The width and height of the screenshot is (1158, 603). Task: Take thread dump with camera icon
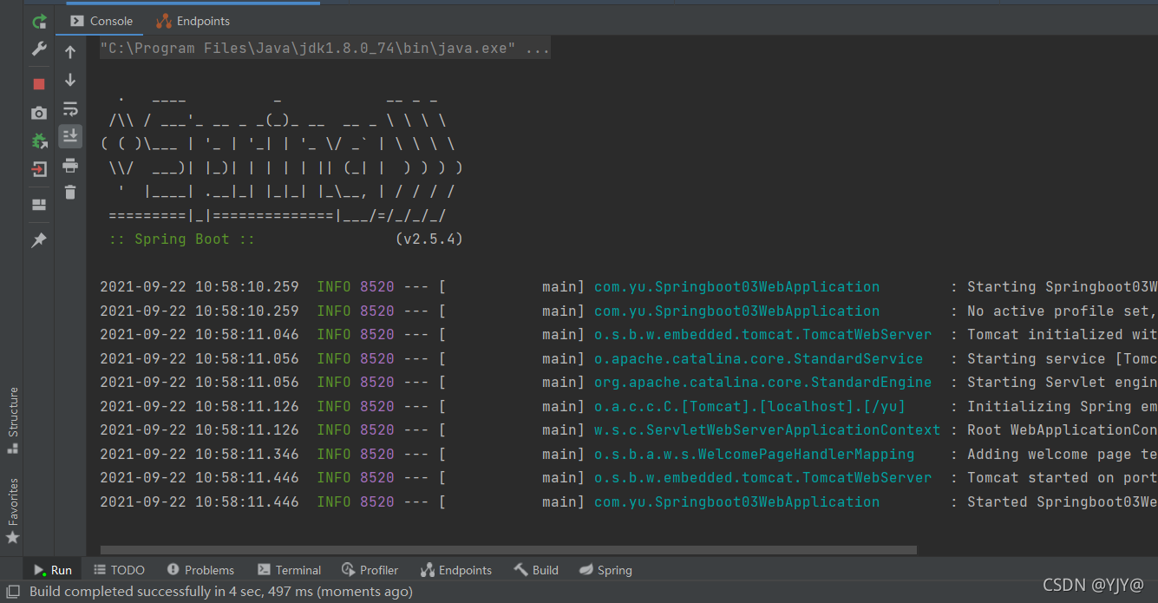tap(39, 113)
